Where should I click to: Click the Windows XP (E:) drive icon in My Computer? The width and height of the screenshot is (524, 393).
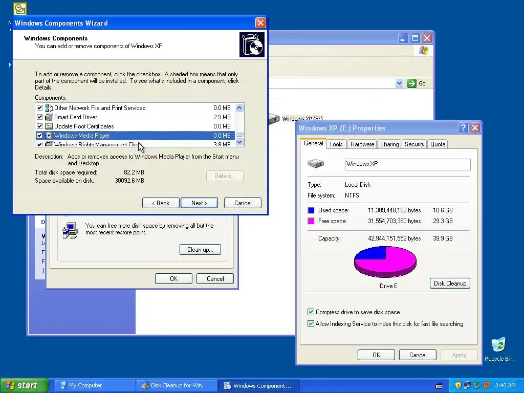tap(274, 119)
